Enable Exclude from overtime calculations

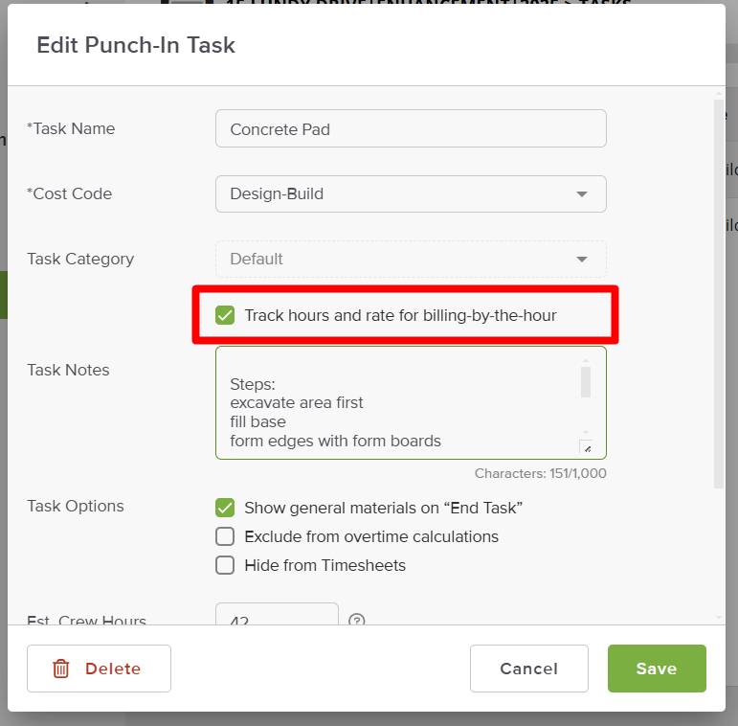(x=225, y=536)
